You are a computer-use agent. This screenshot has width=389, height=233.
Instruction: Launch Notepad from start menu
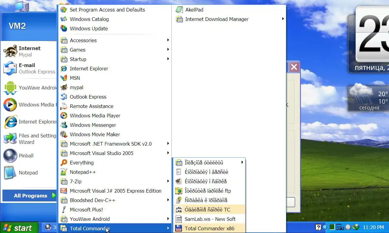29,173
